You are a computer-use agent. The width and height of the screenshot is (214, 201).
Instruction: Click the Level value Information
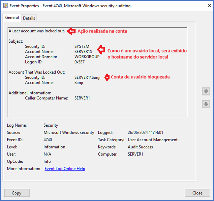(54, 147)
